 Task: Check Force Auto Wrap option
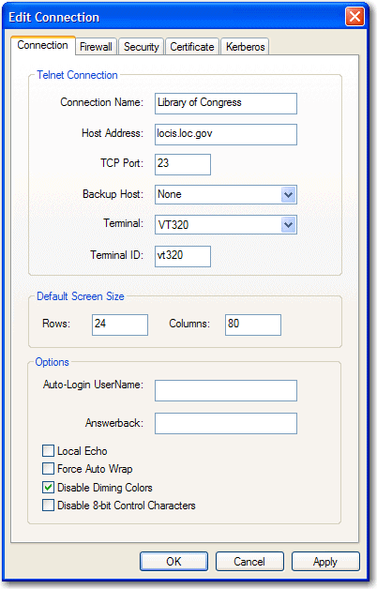[48, 468]
